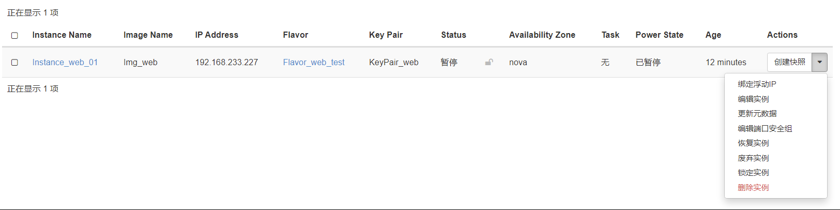Click the unlocked padlock status icon
The width and height of the screenshot is (840, 210).
(489, 62)
